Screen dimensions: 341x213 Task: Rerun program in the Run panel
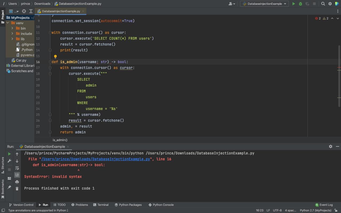coord(9,154)
